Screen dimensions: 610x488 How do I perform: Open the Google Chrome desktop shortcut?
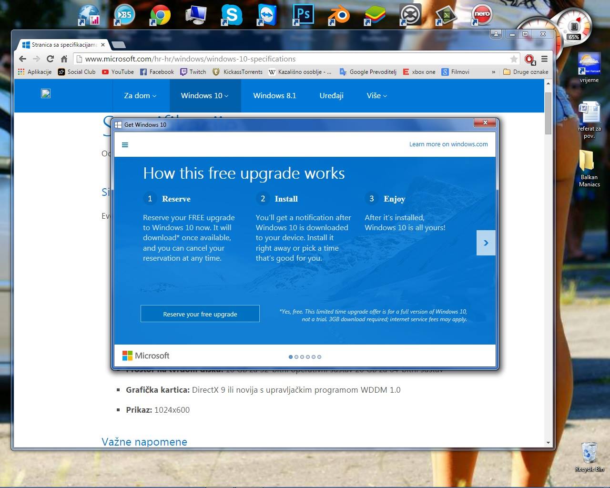[160, 15]
